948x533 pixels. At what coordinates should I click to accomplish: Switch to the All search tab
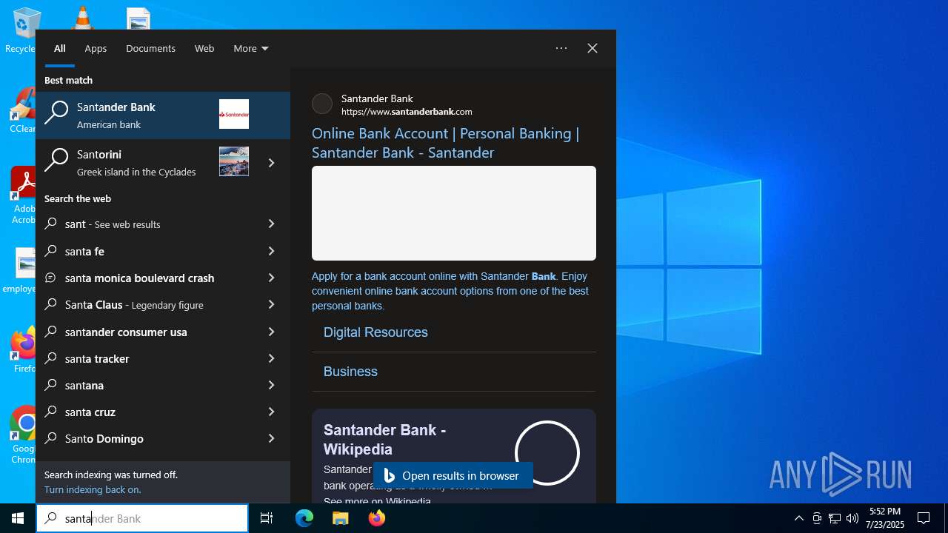point(60,48)
